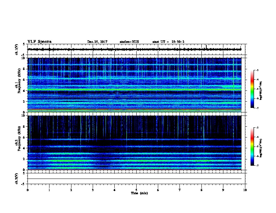Screen dimensions: 276x213
Task: Click the 6 kHz tick on ch.2 spectrogram axis
Action: tap(24, 137)
